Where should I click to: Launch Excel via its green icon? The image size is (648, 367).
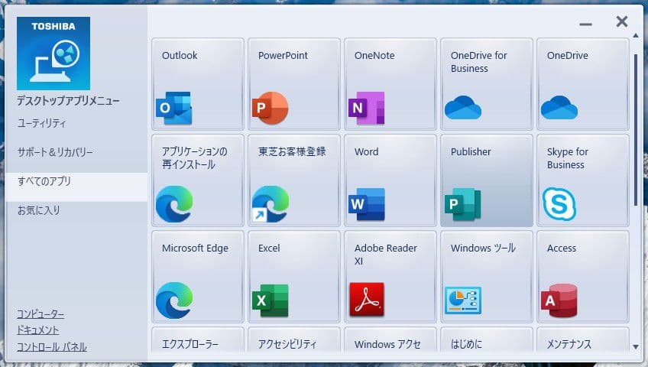[x=271, y=300]
